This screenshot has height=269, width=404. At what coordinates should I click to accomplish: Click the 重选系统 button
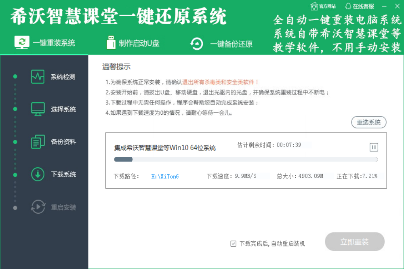369,122
